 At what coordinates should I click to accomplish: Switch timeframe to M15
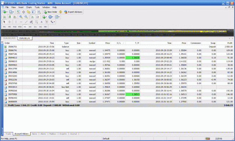click(x=15, y=27)
